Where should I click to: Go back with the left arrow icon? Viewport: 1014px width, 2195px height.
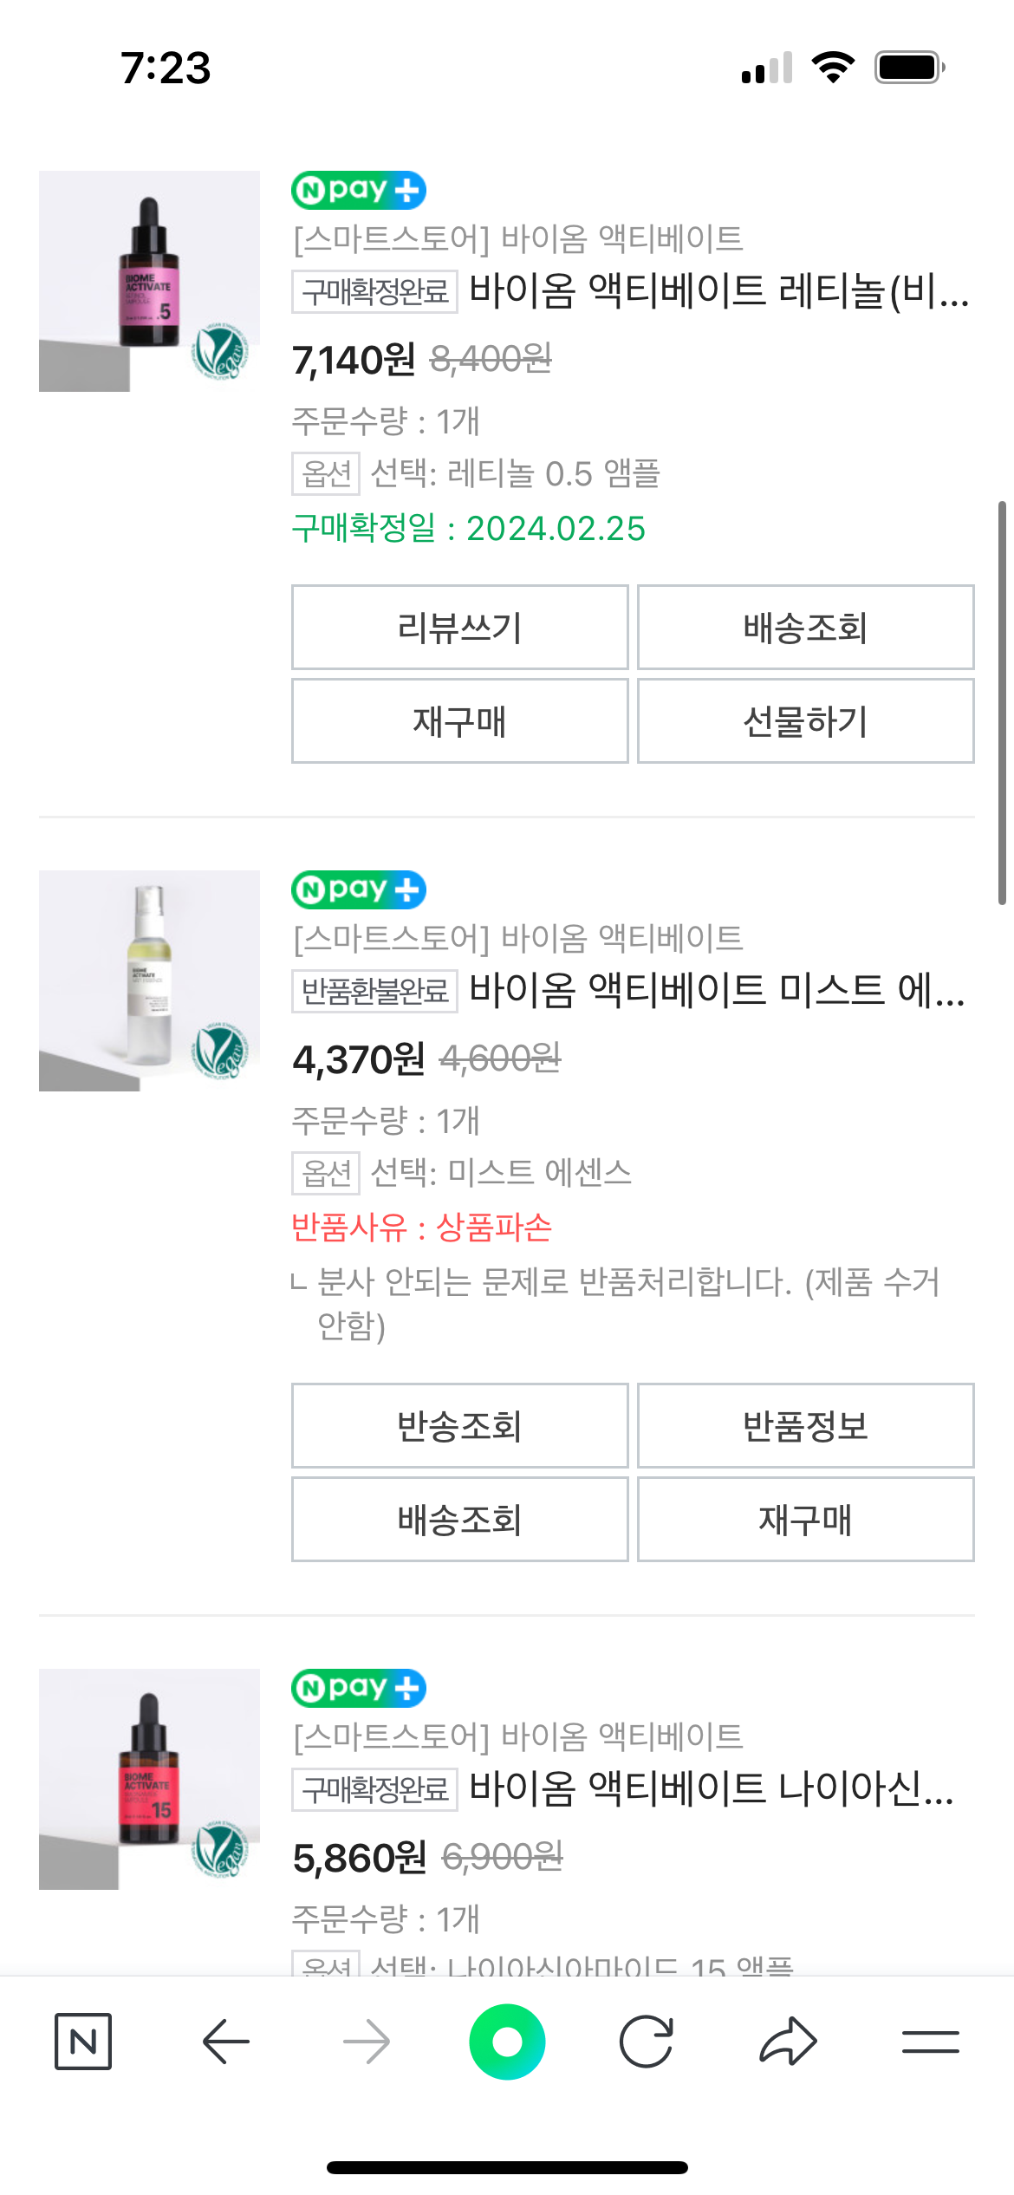pyautogui.click(x=225, y=2042)
